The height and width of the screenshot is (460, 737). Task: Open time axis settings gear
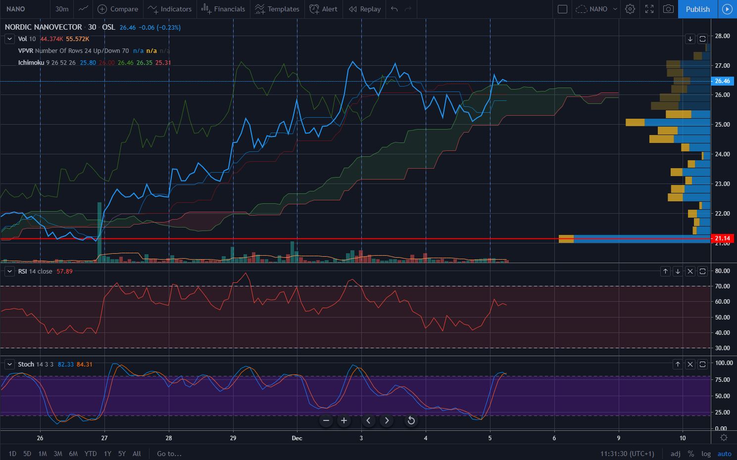724,438
